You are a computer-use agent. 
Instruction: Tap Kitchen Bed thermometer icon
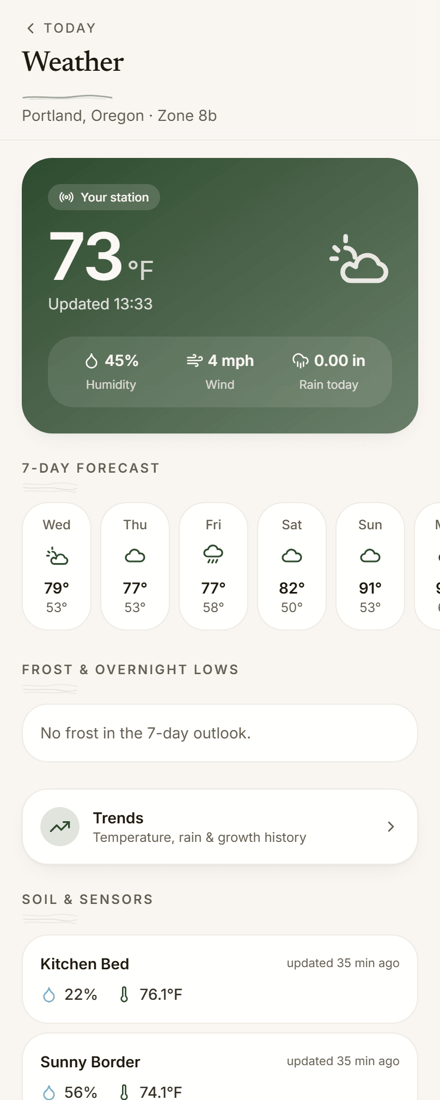(124, 995)
